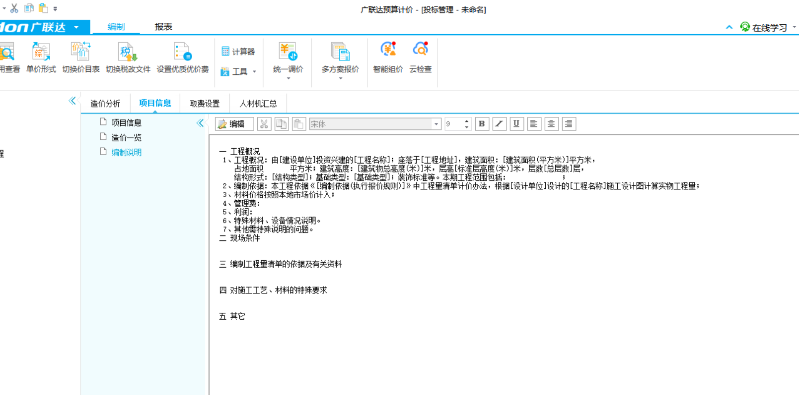This screenshot has height=395, width=799.
Task: Click the 切换税改文件 tool
Action: (x=128, y=58)
